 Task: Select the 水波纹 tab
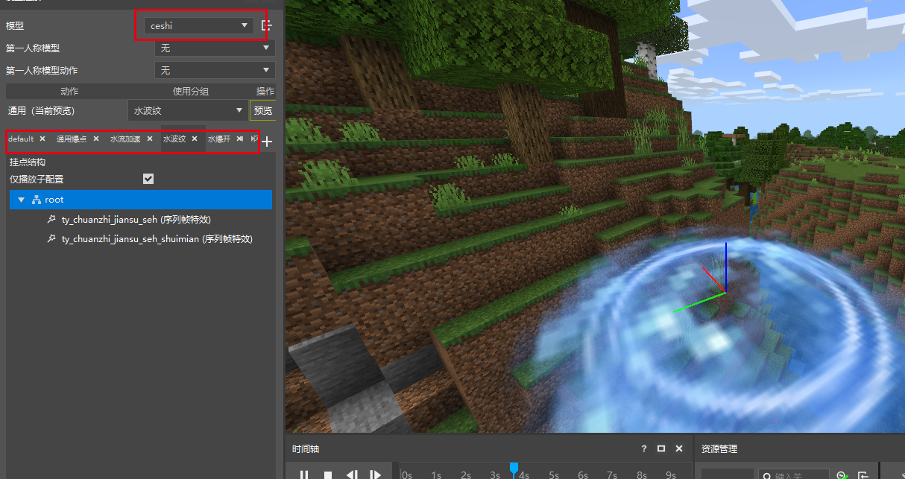pyautogui.click(x=174, y=139)
